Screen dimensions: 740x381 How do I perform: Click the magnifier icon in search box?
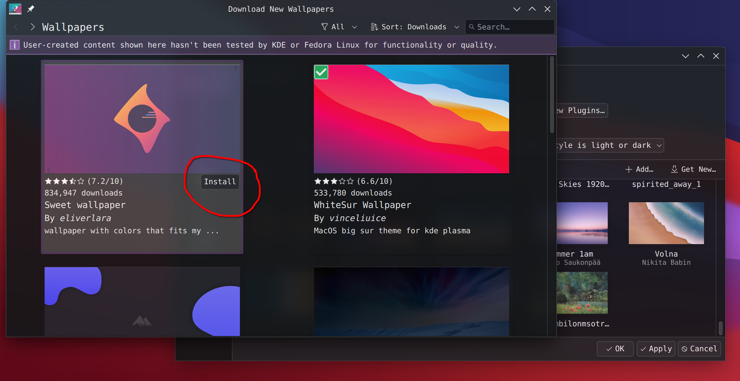click(x=472, y=27)
